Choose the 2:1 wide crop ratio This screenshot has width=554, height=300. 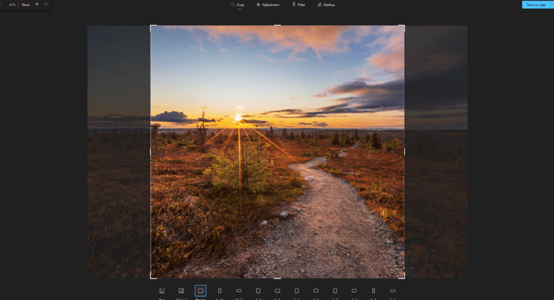point(393,291)
